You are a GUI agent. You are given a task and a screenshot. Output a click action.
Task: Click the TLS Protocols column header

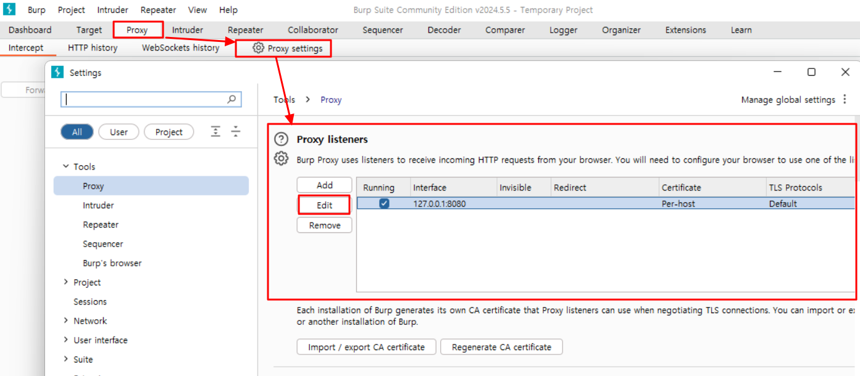(x=811, y=187)
